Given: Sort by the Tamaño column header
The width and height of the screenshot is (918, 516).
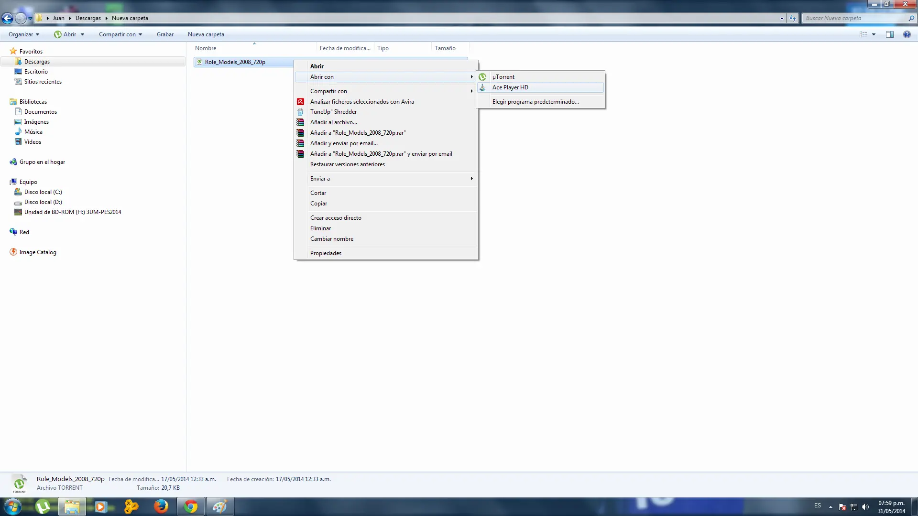Looking at the screenshot, I should point(450,48).
